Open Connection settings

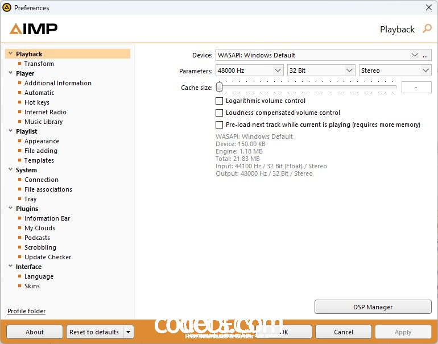coord(42,180)
